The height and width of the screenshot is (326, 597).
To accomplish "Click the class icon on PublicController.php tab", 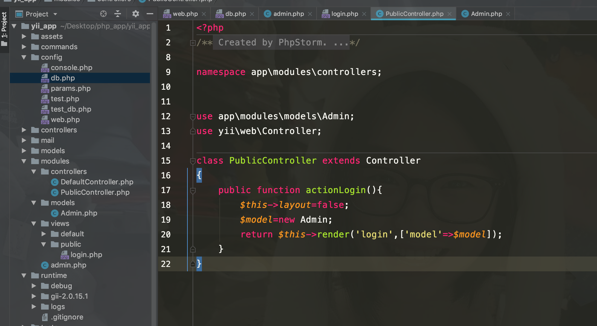I will [x=380, y=13].
